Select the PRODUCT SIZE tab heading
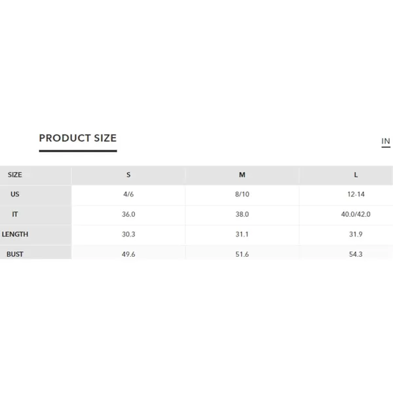This screenshot has width=393, height=393. (x=78, y=138)
